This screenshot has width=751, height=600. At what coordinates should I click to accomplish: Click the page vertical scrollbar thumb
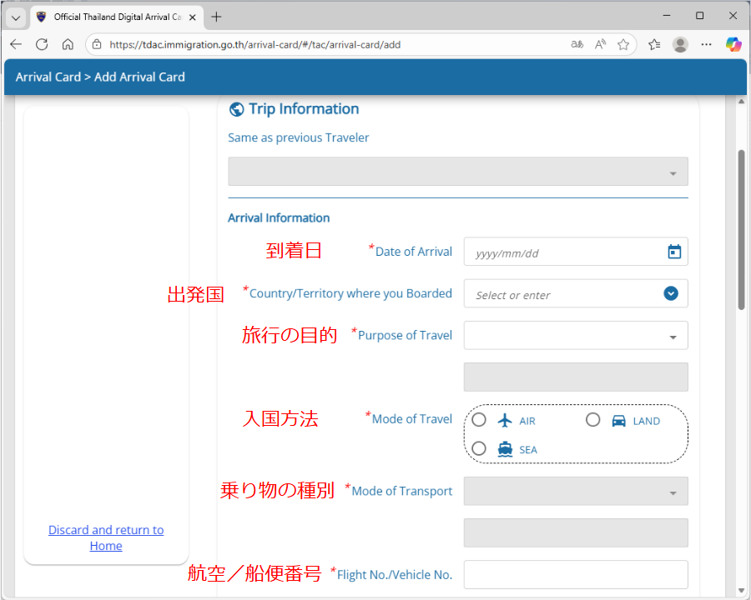741,229
